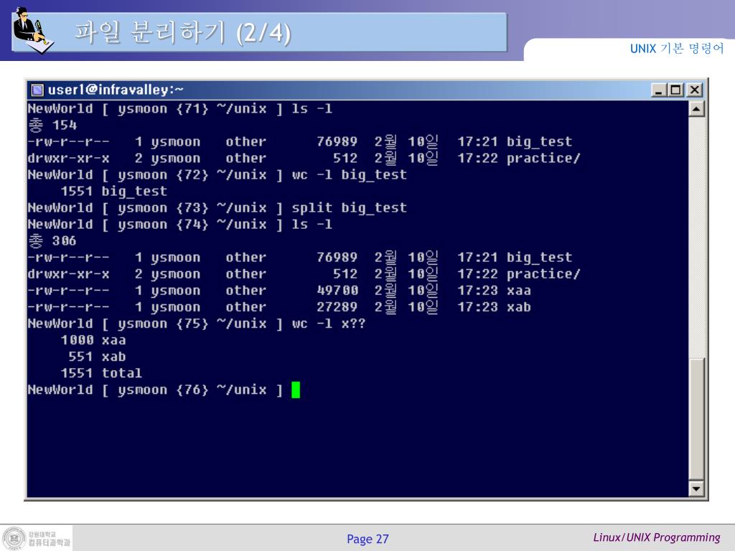This screenshot has width=735, height=551.
Task: Click the 'xab' filename at 17:23
Action: [x=519, y=307]
